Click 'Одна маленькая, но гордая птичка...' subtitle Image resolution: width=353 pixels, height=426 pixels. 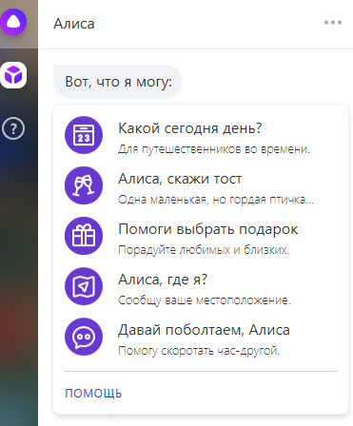pyautogui.click(x=216, y=200)
